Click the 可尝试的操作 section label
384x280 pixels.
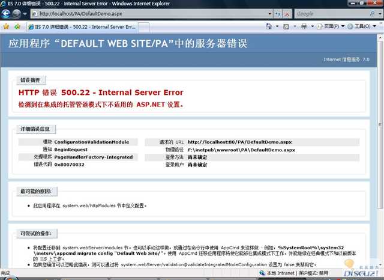point(36,233)
